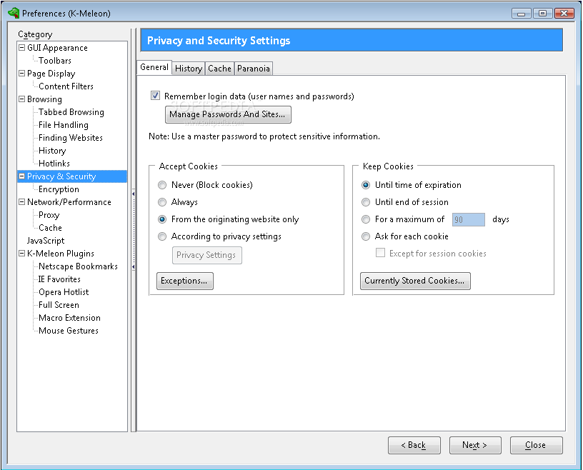Advance with the Next button
The height and width of the screenshot is (470, 583).
tap(475, 445)
